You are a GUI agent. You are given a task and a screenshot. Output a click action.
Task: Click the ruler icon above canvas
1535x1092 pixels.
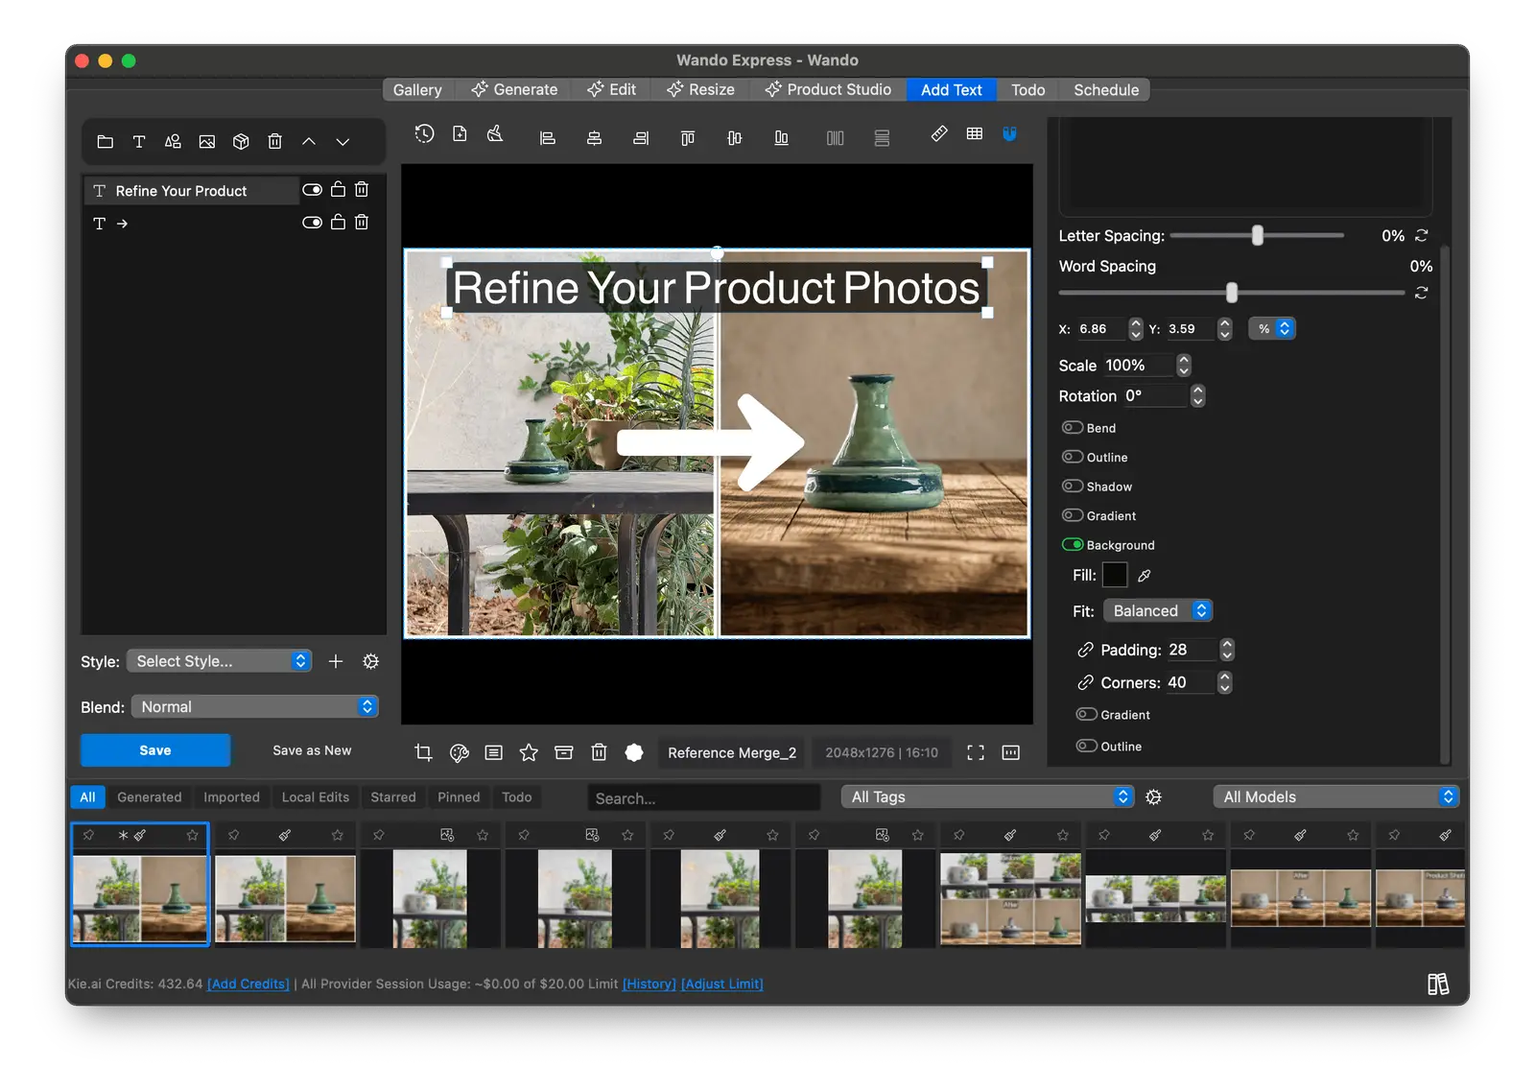pyautogui.click(x=939, y=133)
